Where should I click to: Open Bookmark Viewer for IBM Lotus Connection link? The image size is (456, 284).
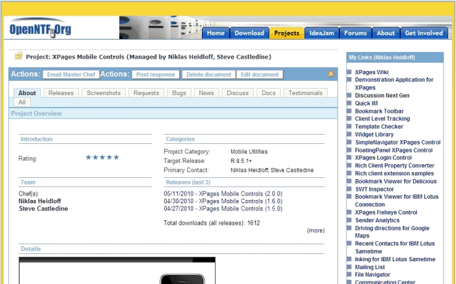click(396, 200)
